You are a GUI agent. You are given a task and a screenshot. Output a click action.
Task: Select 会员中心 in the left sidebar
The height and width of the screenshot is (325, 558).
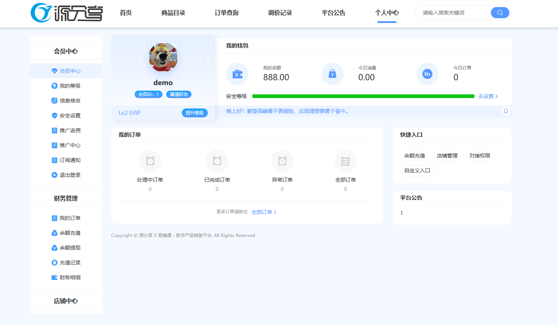66,71
